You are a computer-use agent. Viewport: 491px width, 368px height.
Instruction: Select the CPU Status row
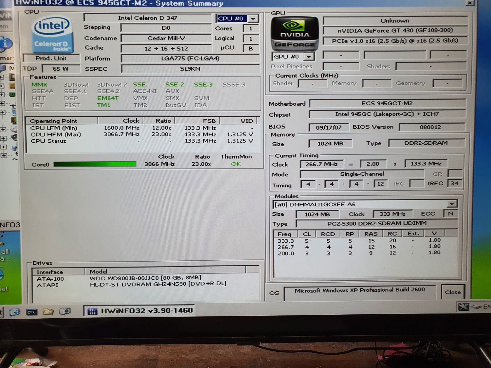(142, 141)
